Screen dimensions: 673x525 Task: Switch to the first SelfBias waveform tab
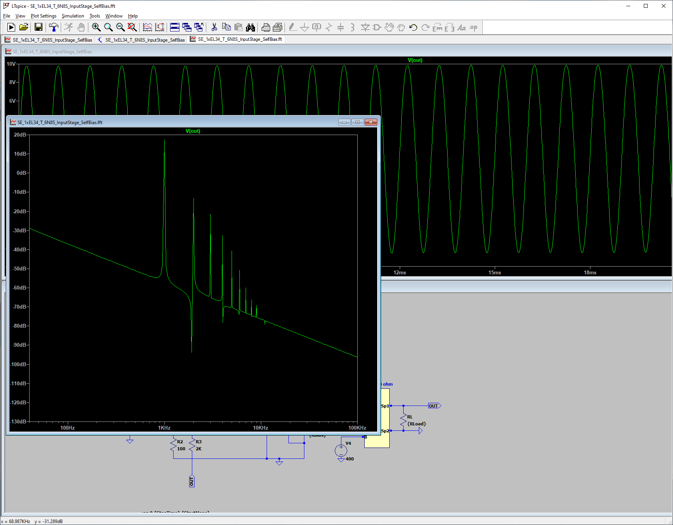(49, 40)
